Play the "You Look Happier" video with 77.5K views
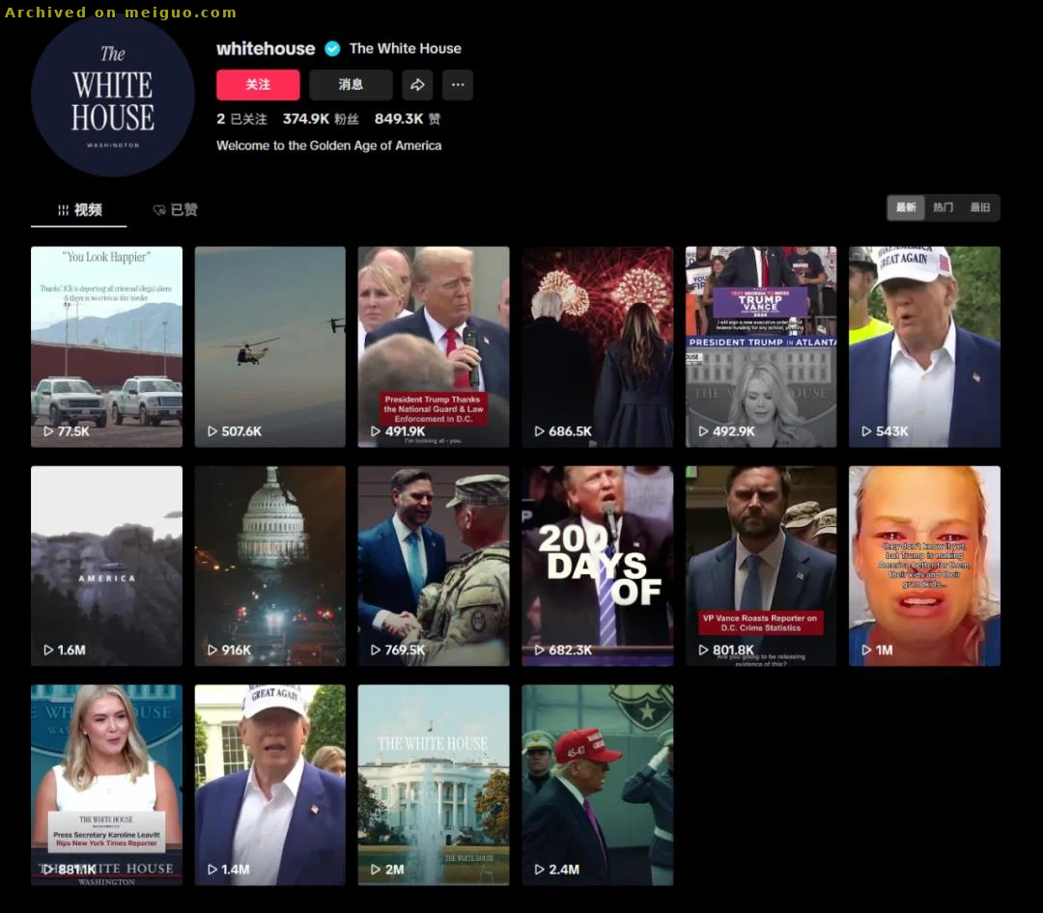 point(106,347)
